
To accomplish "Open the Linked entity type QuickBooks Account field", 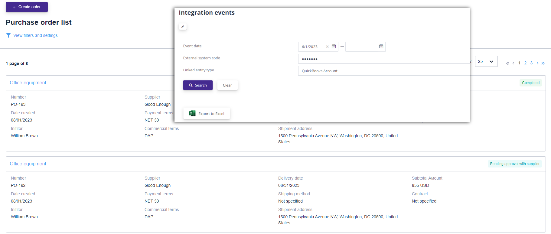I will (383, 71).
